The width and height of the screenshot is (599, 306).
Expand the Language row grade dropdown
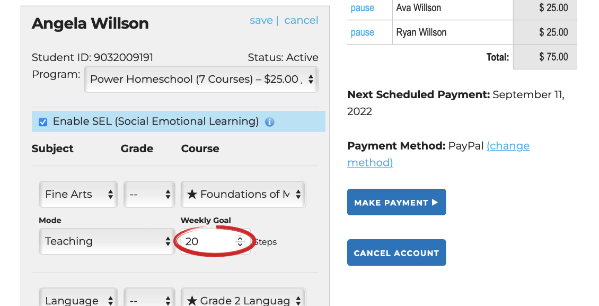(x=149, y=300)
